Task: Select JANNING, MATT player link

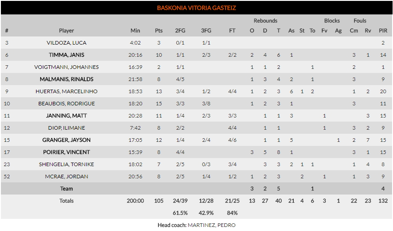Action: click(66, 116)
